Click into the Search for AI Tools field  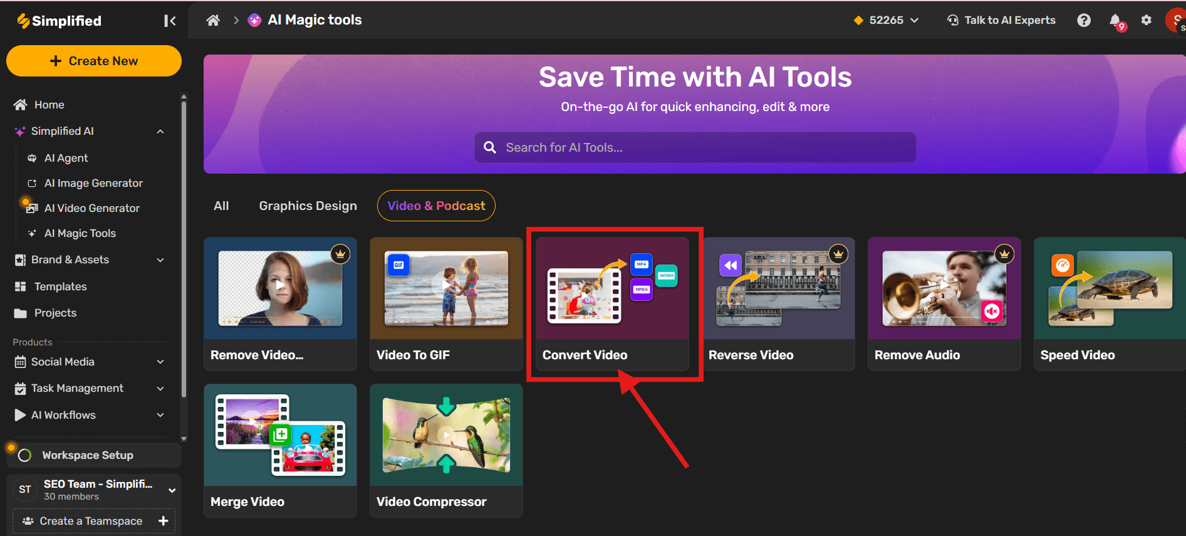pyautogui.click(x=695, y=147)
